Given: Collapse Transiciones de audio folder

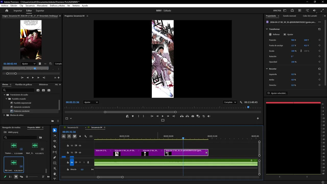Looking at the screenshot, I should point(4,95).
